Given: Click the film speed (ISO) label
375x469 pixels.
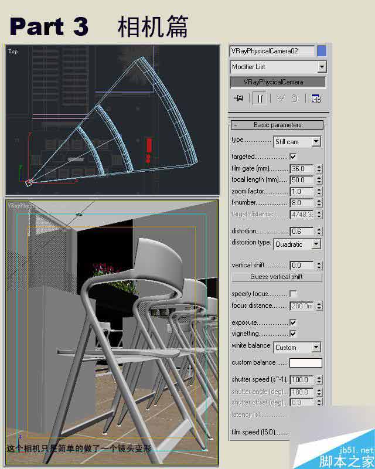Looking at the screenshot, I should [259, 432].
